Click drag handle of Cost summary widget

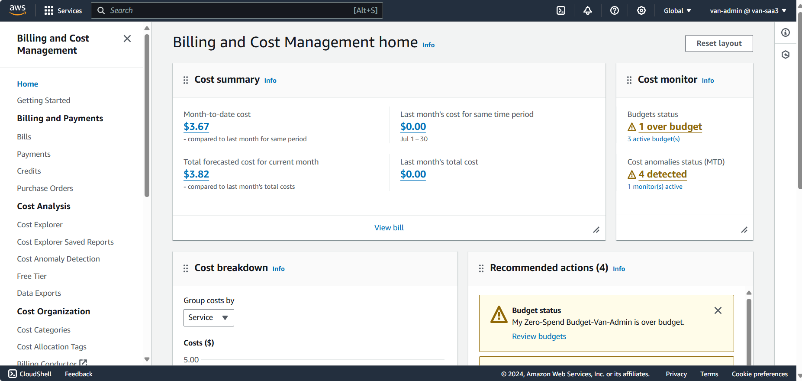pyautogui.click(x=186, y=80)
